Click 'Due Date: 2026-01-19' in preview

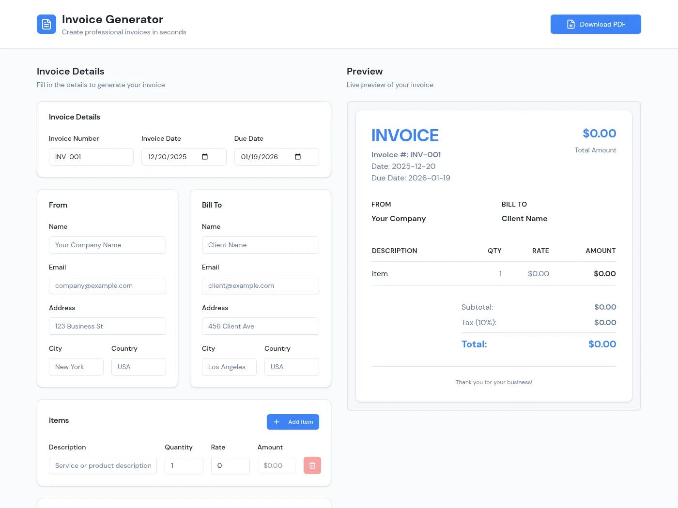[411, 178]
